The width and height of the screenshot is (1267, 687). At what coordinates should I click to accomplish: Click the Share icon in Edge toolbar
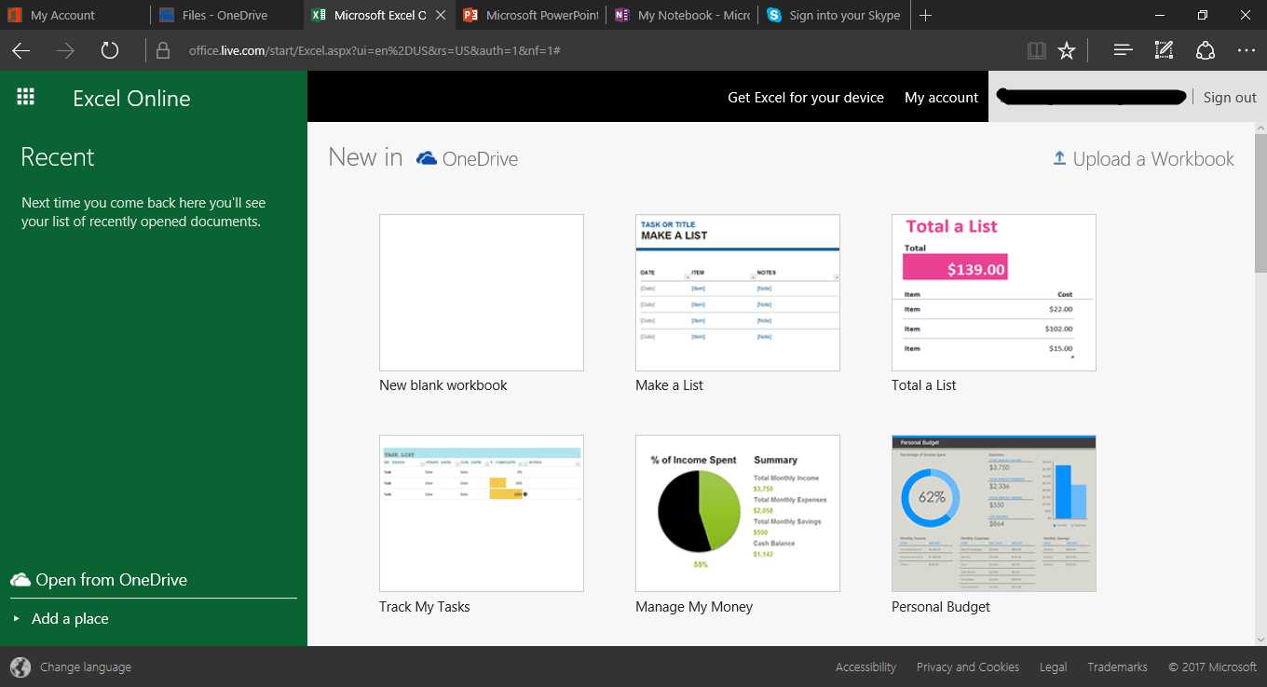point(1206,50)
